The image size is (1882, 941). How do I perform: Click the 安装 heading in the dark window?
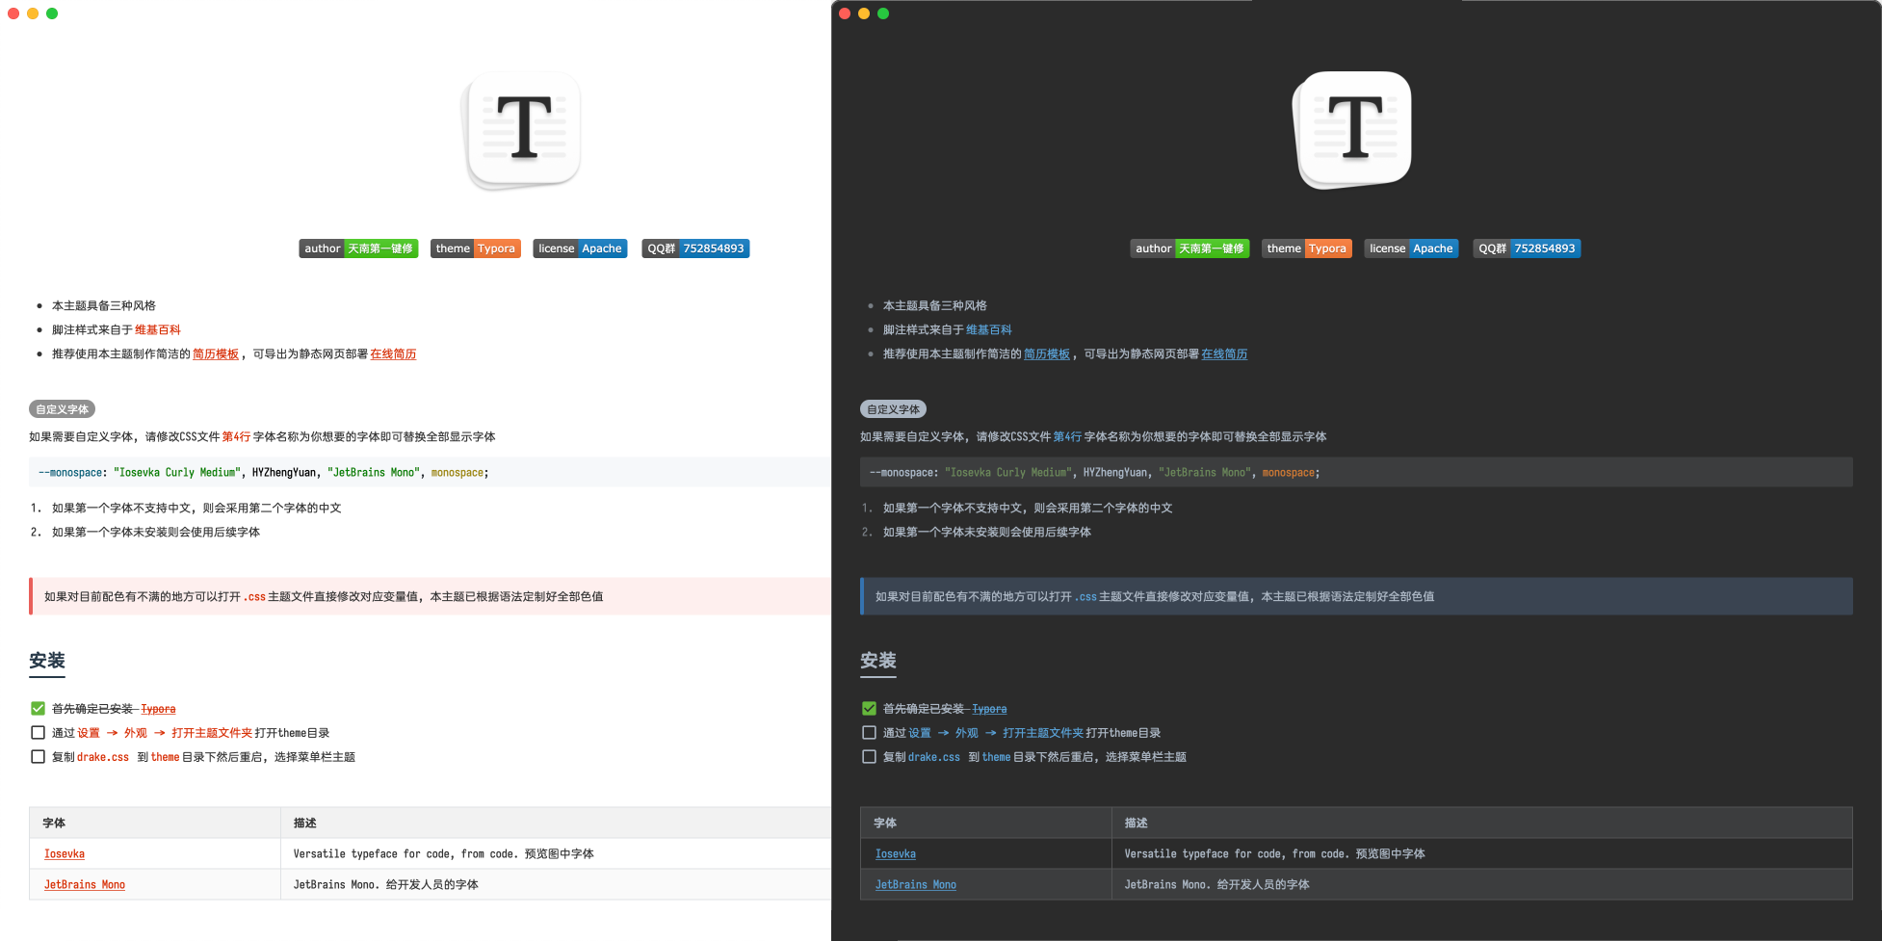pos(878,661)
